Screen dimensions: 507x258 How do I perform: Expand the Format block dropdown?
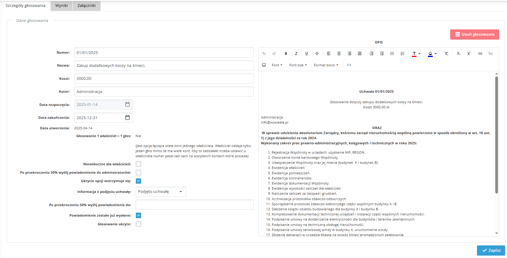click(x=326, y=65)
